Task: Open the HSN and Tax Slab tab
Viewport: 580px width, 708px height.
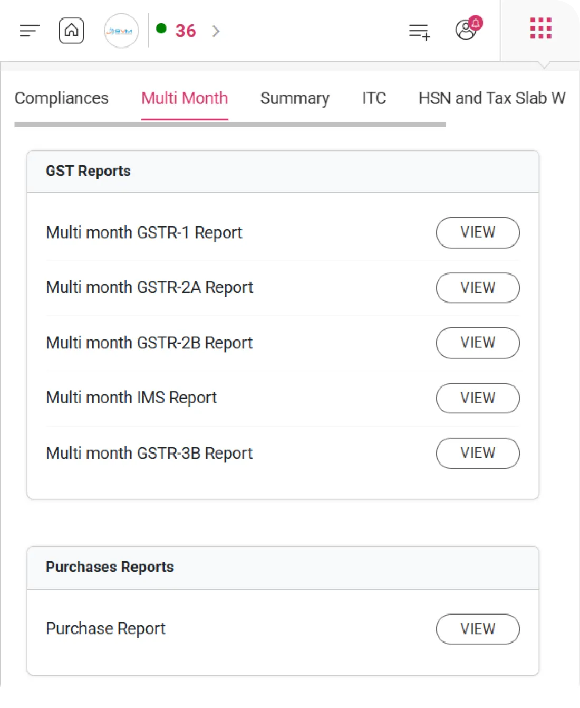Action: 492,98
